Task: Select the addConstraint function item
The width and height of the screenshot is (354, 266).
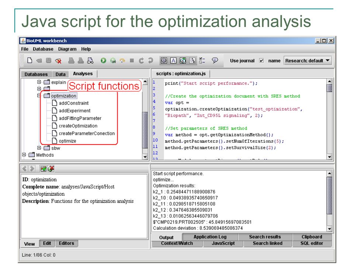Action: [x=70, y=103]
